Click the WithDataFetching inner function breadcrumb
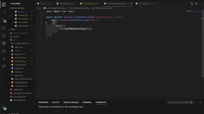The width and height of the screenshot is (204, 114). pyautogui.click(x=104, y=8)
